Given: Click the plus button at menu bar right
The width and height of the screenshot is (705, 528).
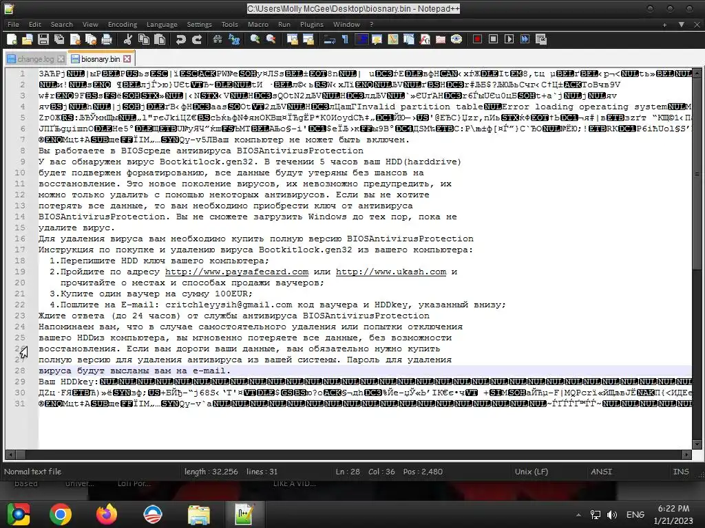Looking at the screenshot, I should (x=664, y=25).
